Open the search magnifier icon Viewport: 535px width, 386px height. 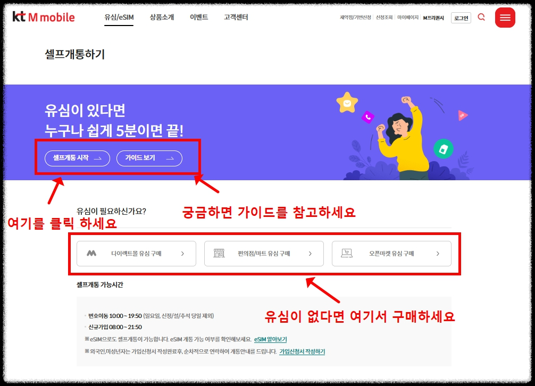(481, 17)
